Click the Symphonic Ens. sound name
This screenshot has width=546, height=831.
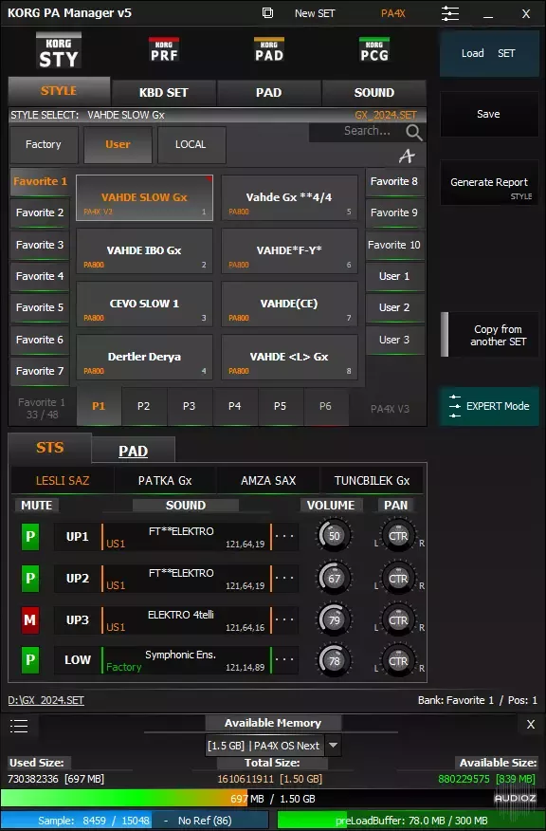coord(181,656)
